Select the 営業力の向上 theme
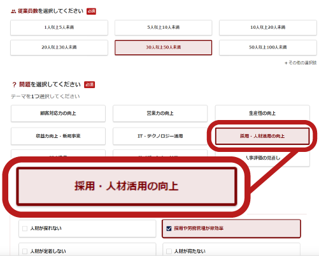Viewport: 319px width, 256px height. coord(160,114)
